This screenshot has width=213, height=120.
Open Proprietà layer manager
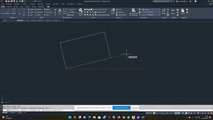[81, 12]
